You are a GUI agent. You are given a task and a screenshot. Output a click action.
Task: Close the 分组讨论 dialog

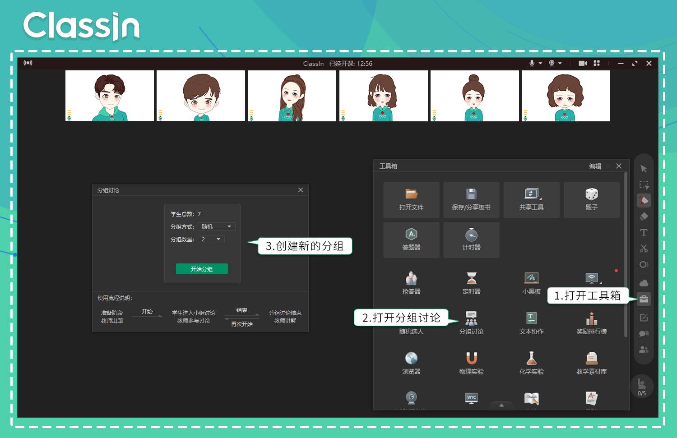coord(301,190)
